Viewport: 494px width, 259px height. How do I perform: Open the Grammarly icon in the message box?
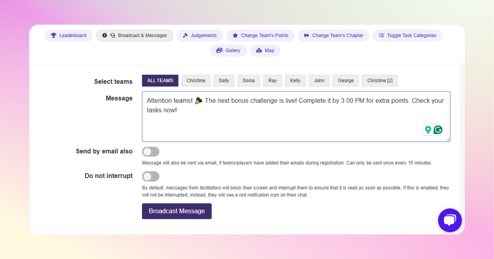[x=438, y=129]
